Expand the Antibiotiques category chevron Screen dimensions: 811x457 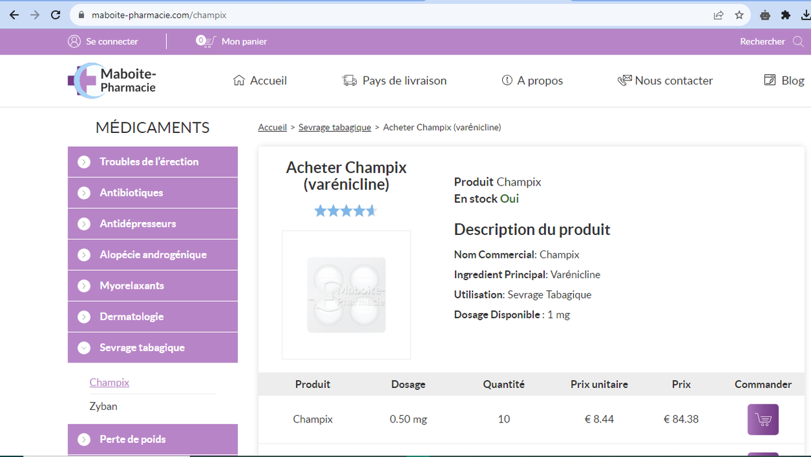pyautogui.click(x=84, y=193)
